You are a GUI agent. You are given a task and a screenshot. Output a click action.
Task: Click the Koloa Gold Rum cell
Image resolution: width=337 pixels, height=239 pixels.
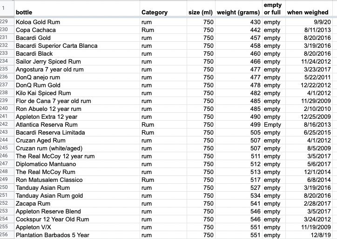(x=38, y=22)
